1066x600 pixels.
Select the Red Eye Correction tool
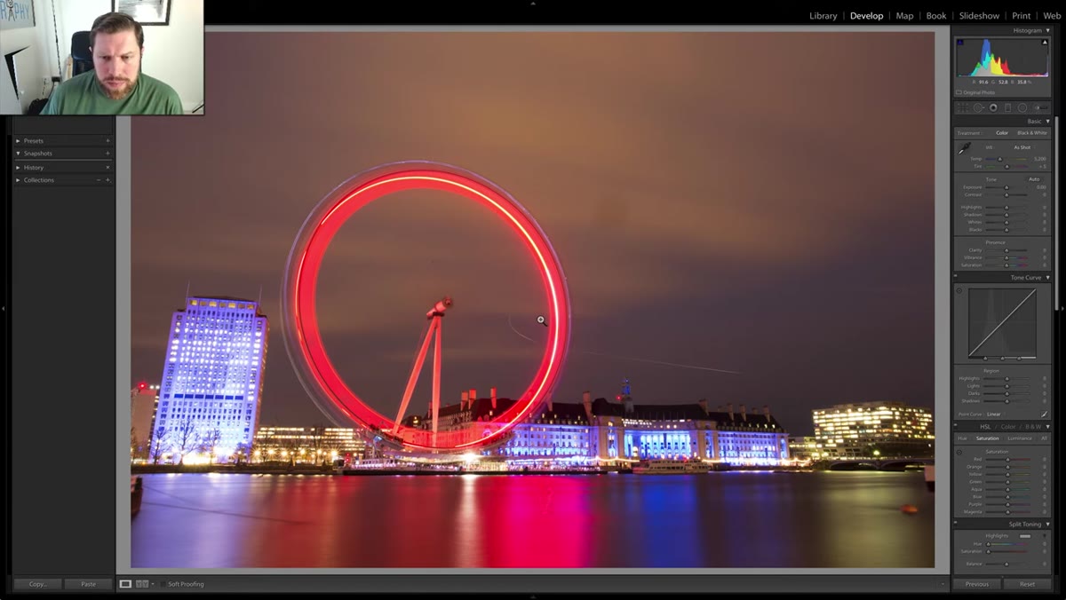993,107
